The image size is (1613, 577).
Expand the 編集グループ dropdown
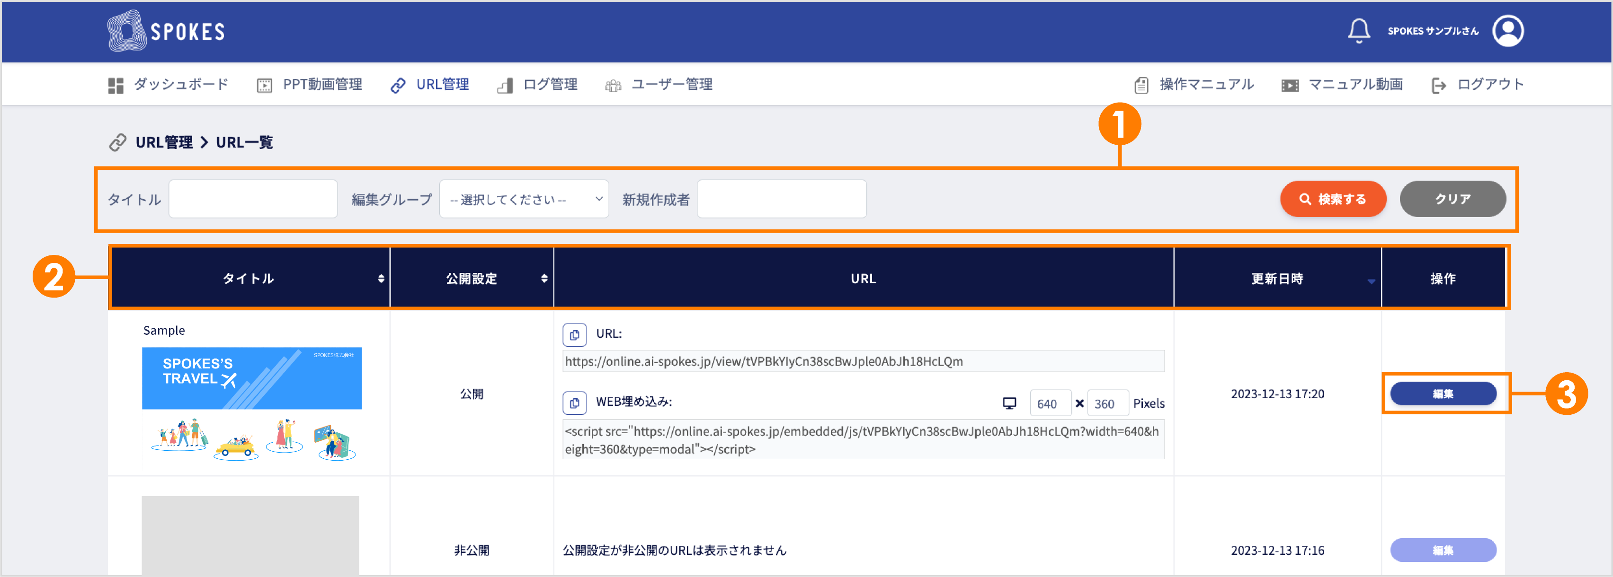click(524, 199)
